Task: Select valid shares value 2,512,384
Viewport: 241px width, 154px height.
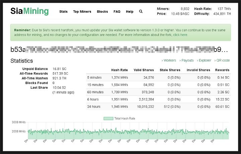Action: pyautogui.click(x=146, y=99)
